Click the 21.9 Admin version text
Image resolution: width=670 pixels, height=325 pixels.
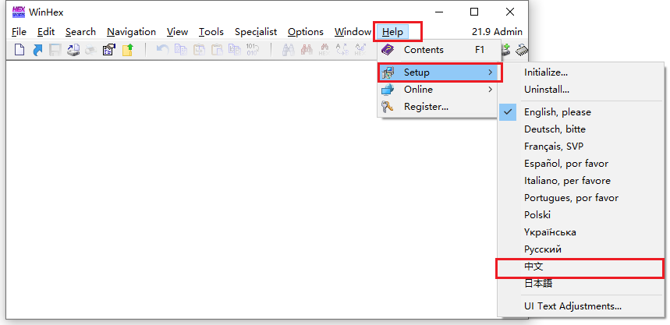497,32
